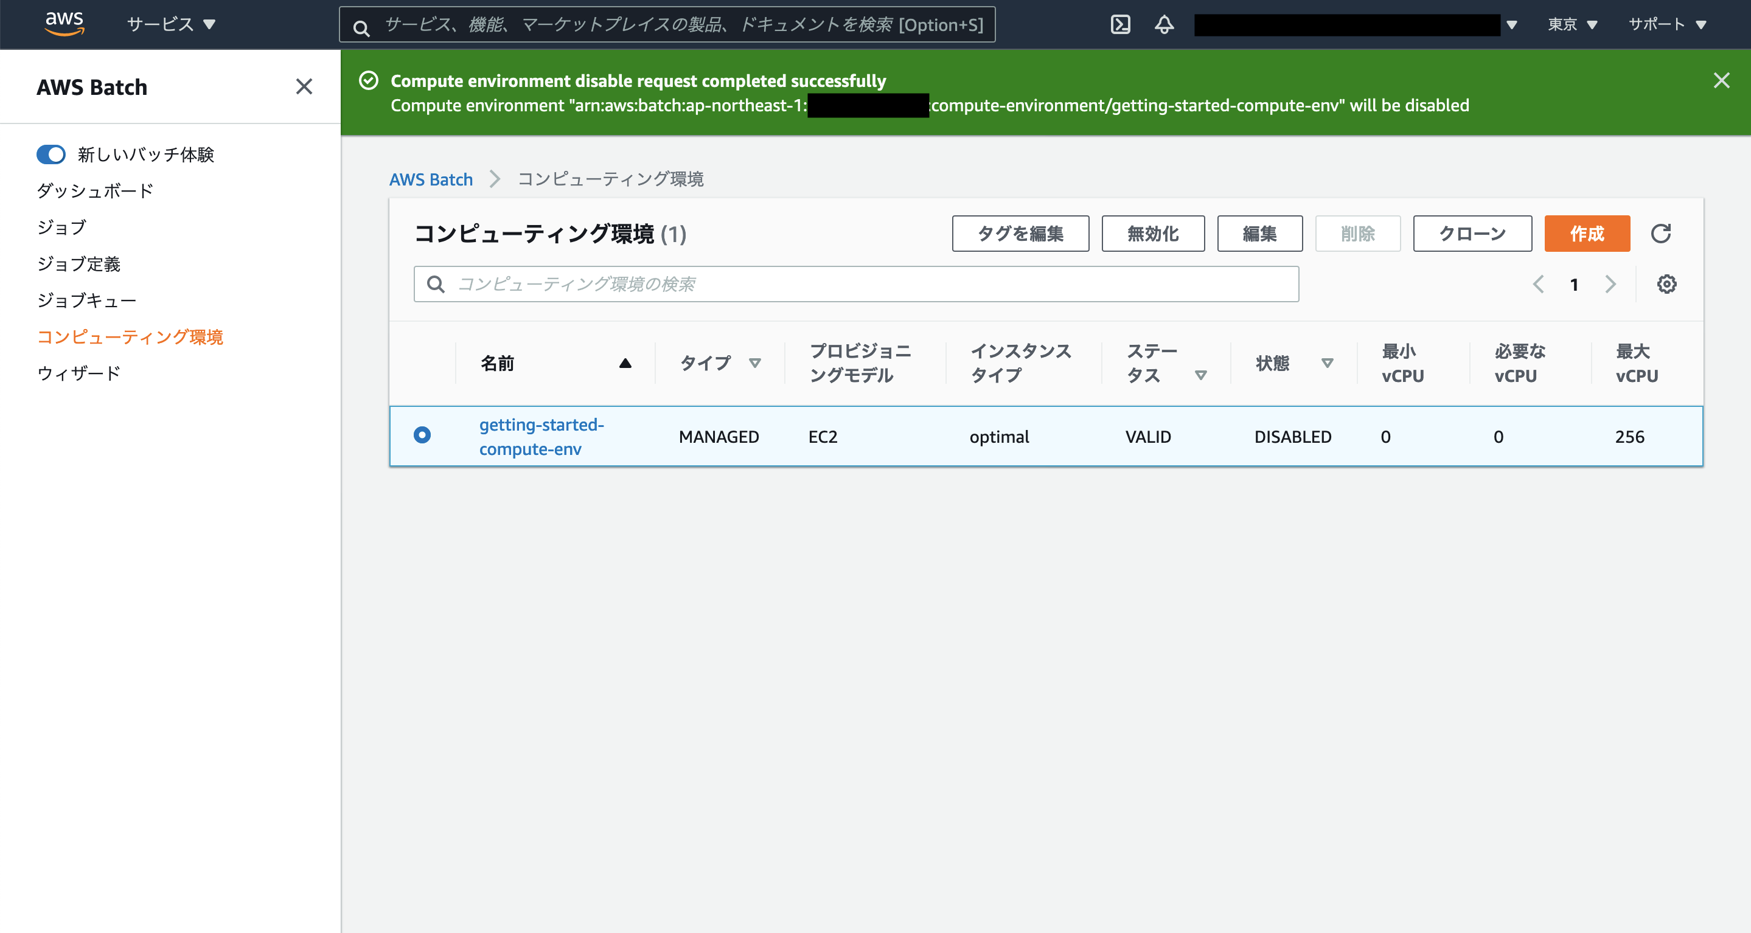This screenshot has width=1751, height=933.
Task: Open 状態 column filter arrow
Action: (x=1327, y=364)
